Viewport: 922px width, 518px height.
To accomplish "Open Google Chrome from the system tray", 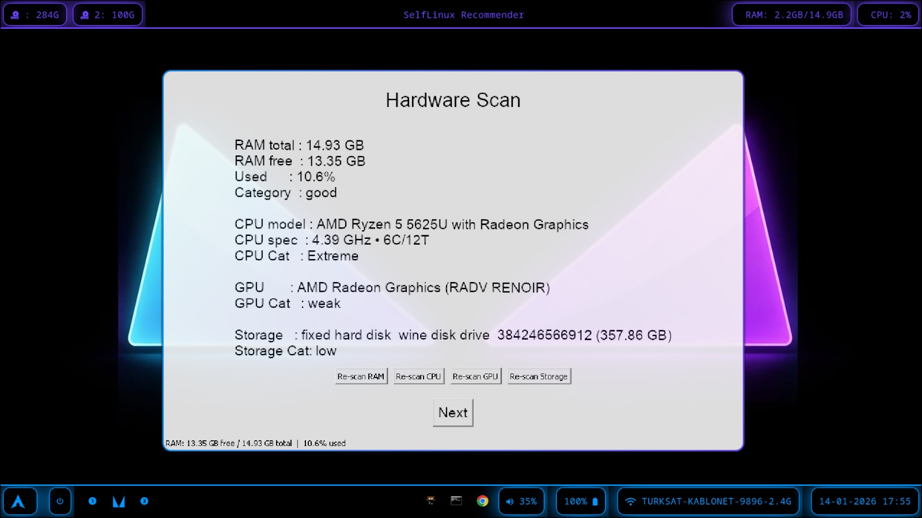I will [482, 501].
